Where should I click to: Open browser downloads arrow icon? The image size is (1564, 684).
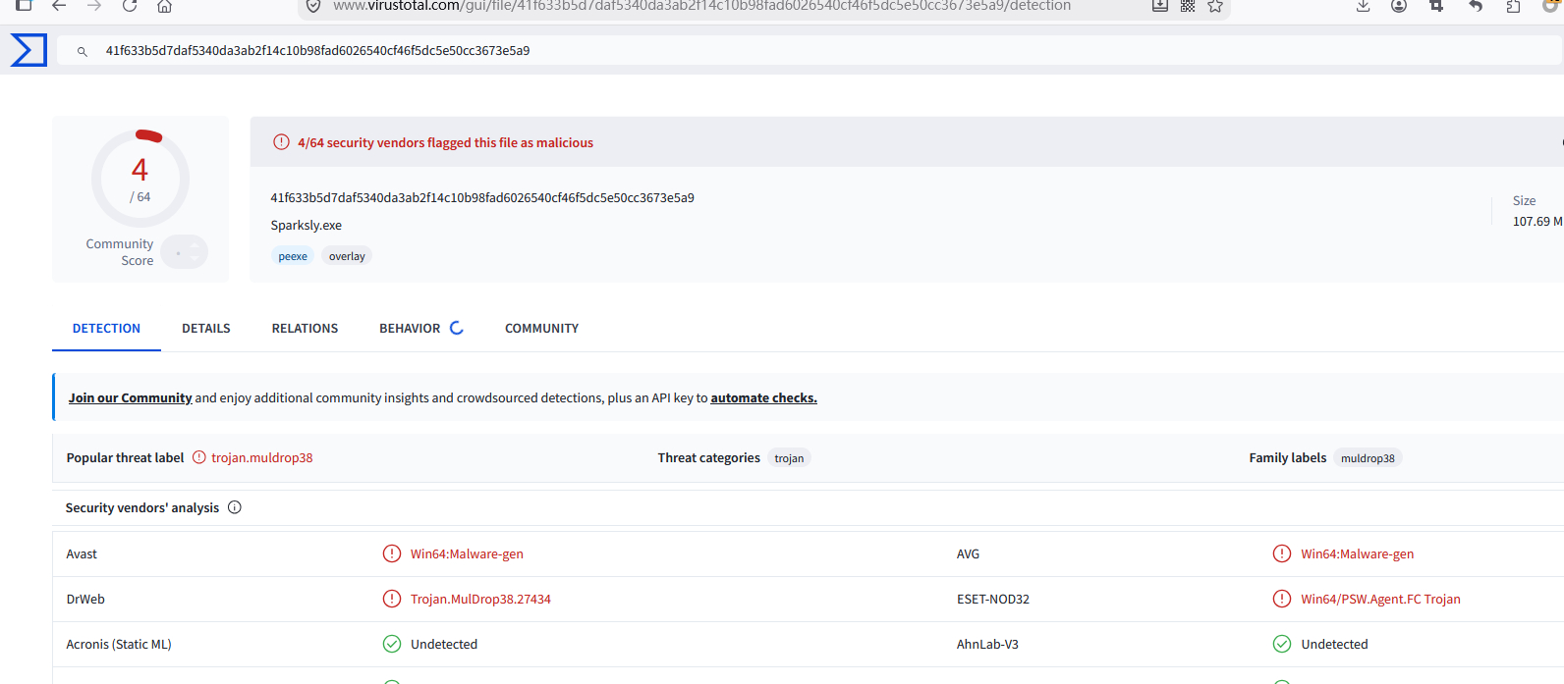1364,6
